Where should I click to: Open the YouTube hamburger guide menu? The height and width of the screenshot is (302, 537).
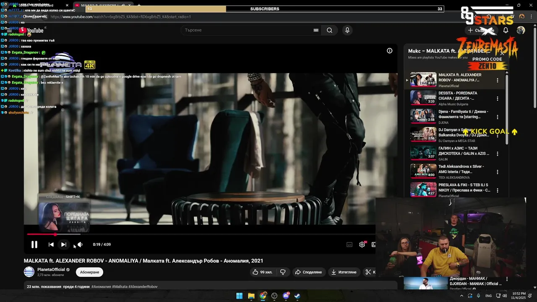point(9,30)
